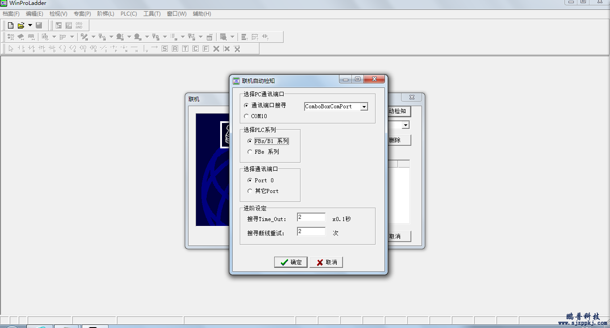Open 编辑(E) menu
The image size is (610, 328).
(x=34, y=14)
